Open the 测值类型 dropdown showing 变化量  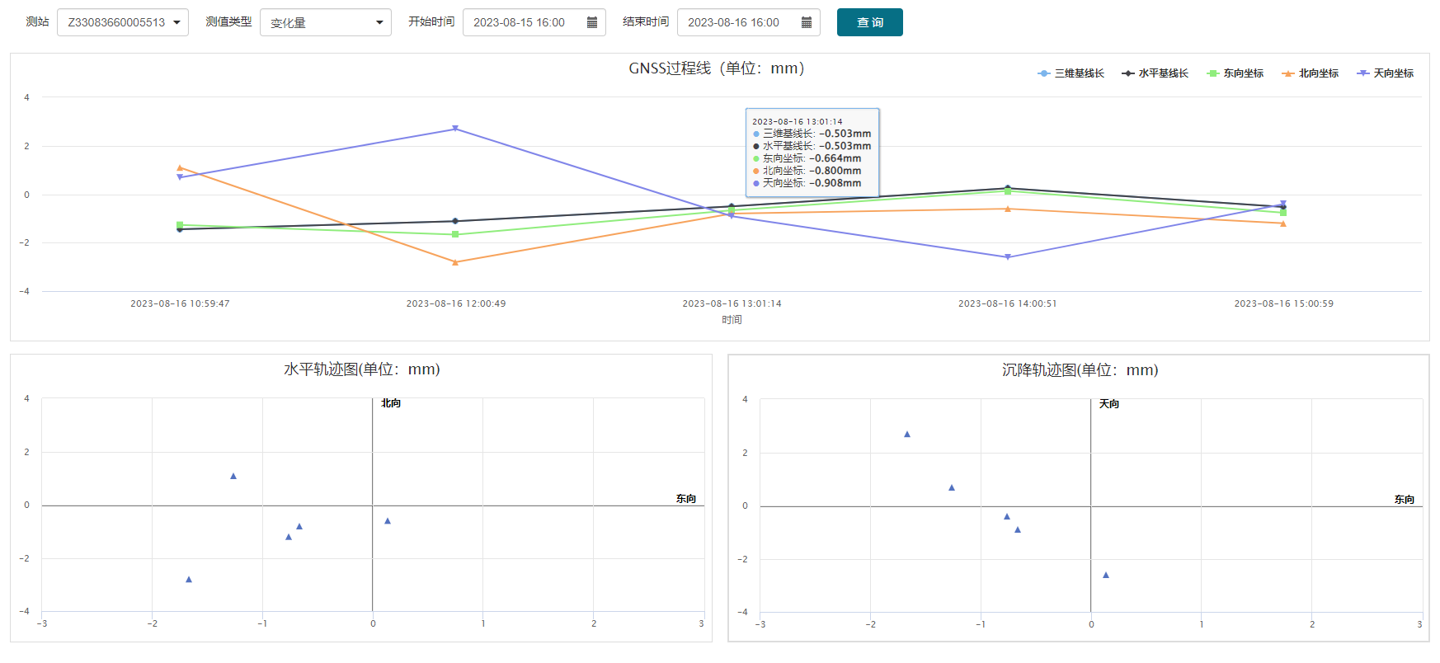(x=325, y=22)
